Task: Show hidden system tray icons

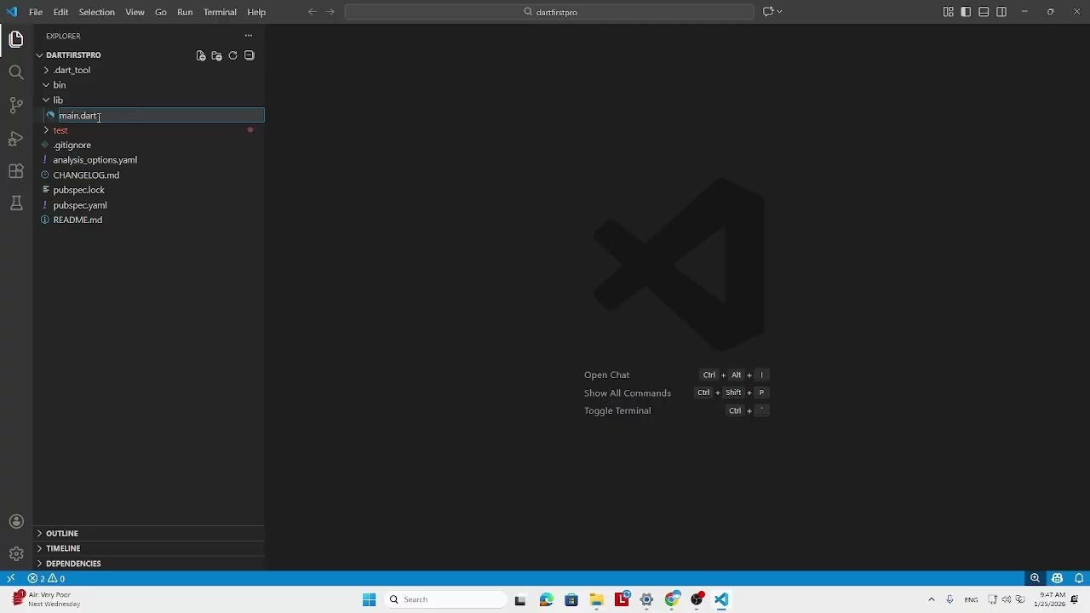Action: [x=931, y=599]
